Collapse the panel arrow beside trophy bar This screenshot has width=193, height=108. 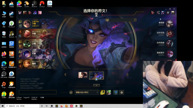click(x=135, y=20)
